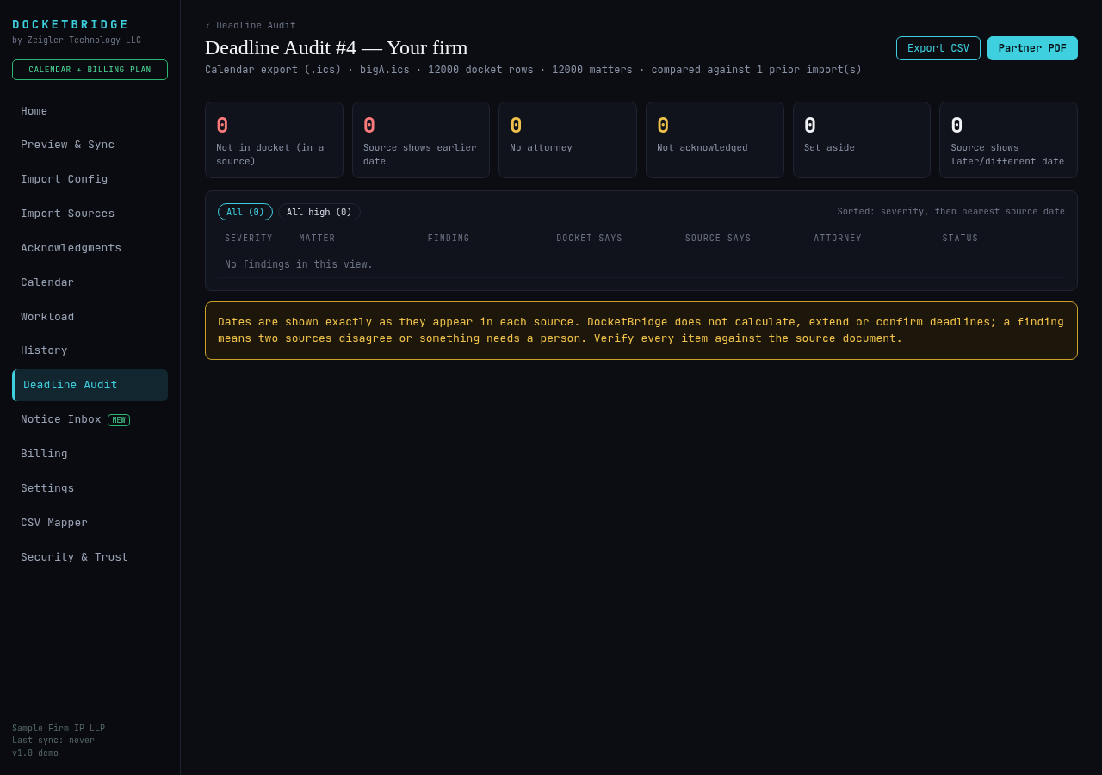Export the audit as CSV
Screen dimensions: 1102x775
click(938, 48)
